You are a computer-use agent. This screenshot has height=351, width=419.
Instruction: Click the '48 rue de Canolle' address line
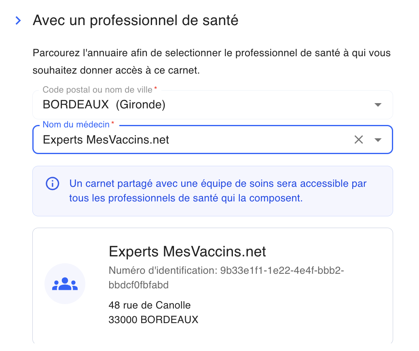[x=150, y=305]
